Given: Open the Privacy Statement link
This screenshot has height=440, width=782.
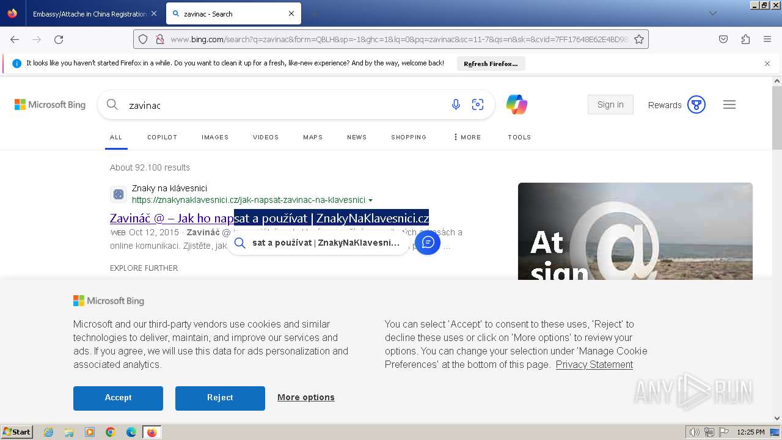Looking at the screenshot, I should (594, 364).
